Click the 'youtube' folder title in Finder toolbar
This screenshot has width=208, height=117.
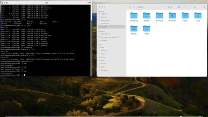tap(140, 7)
